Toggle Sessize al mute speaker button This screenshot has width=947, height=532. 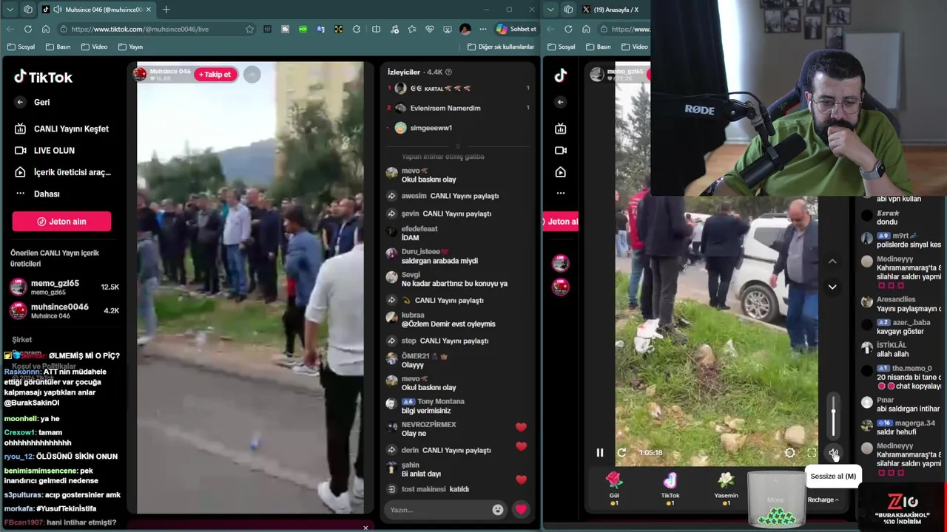tap(833, 453)
